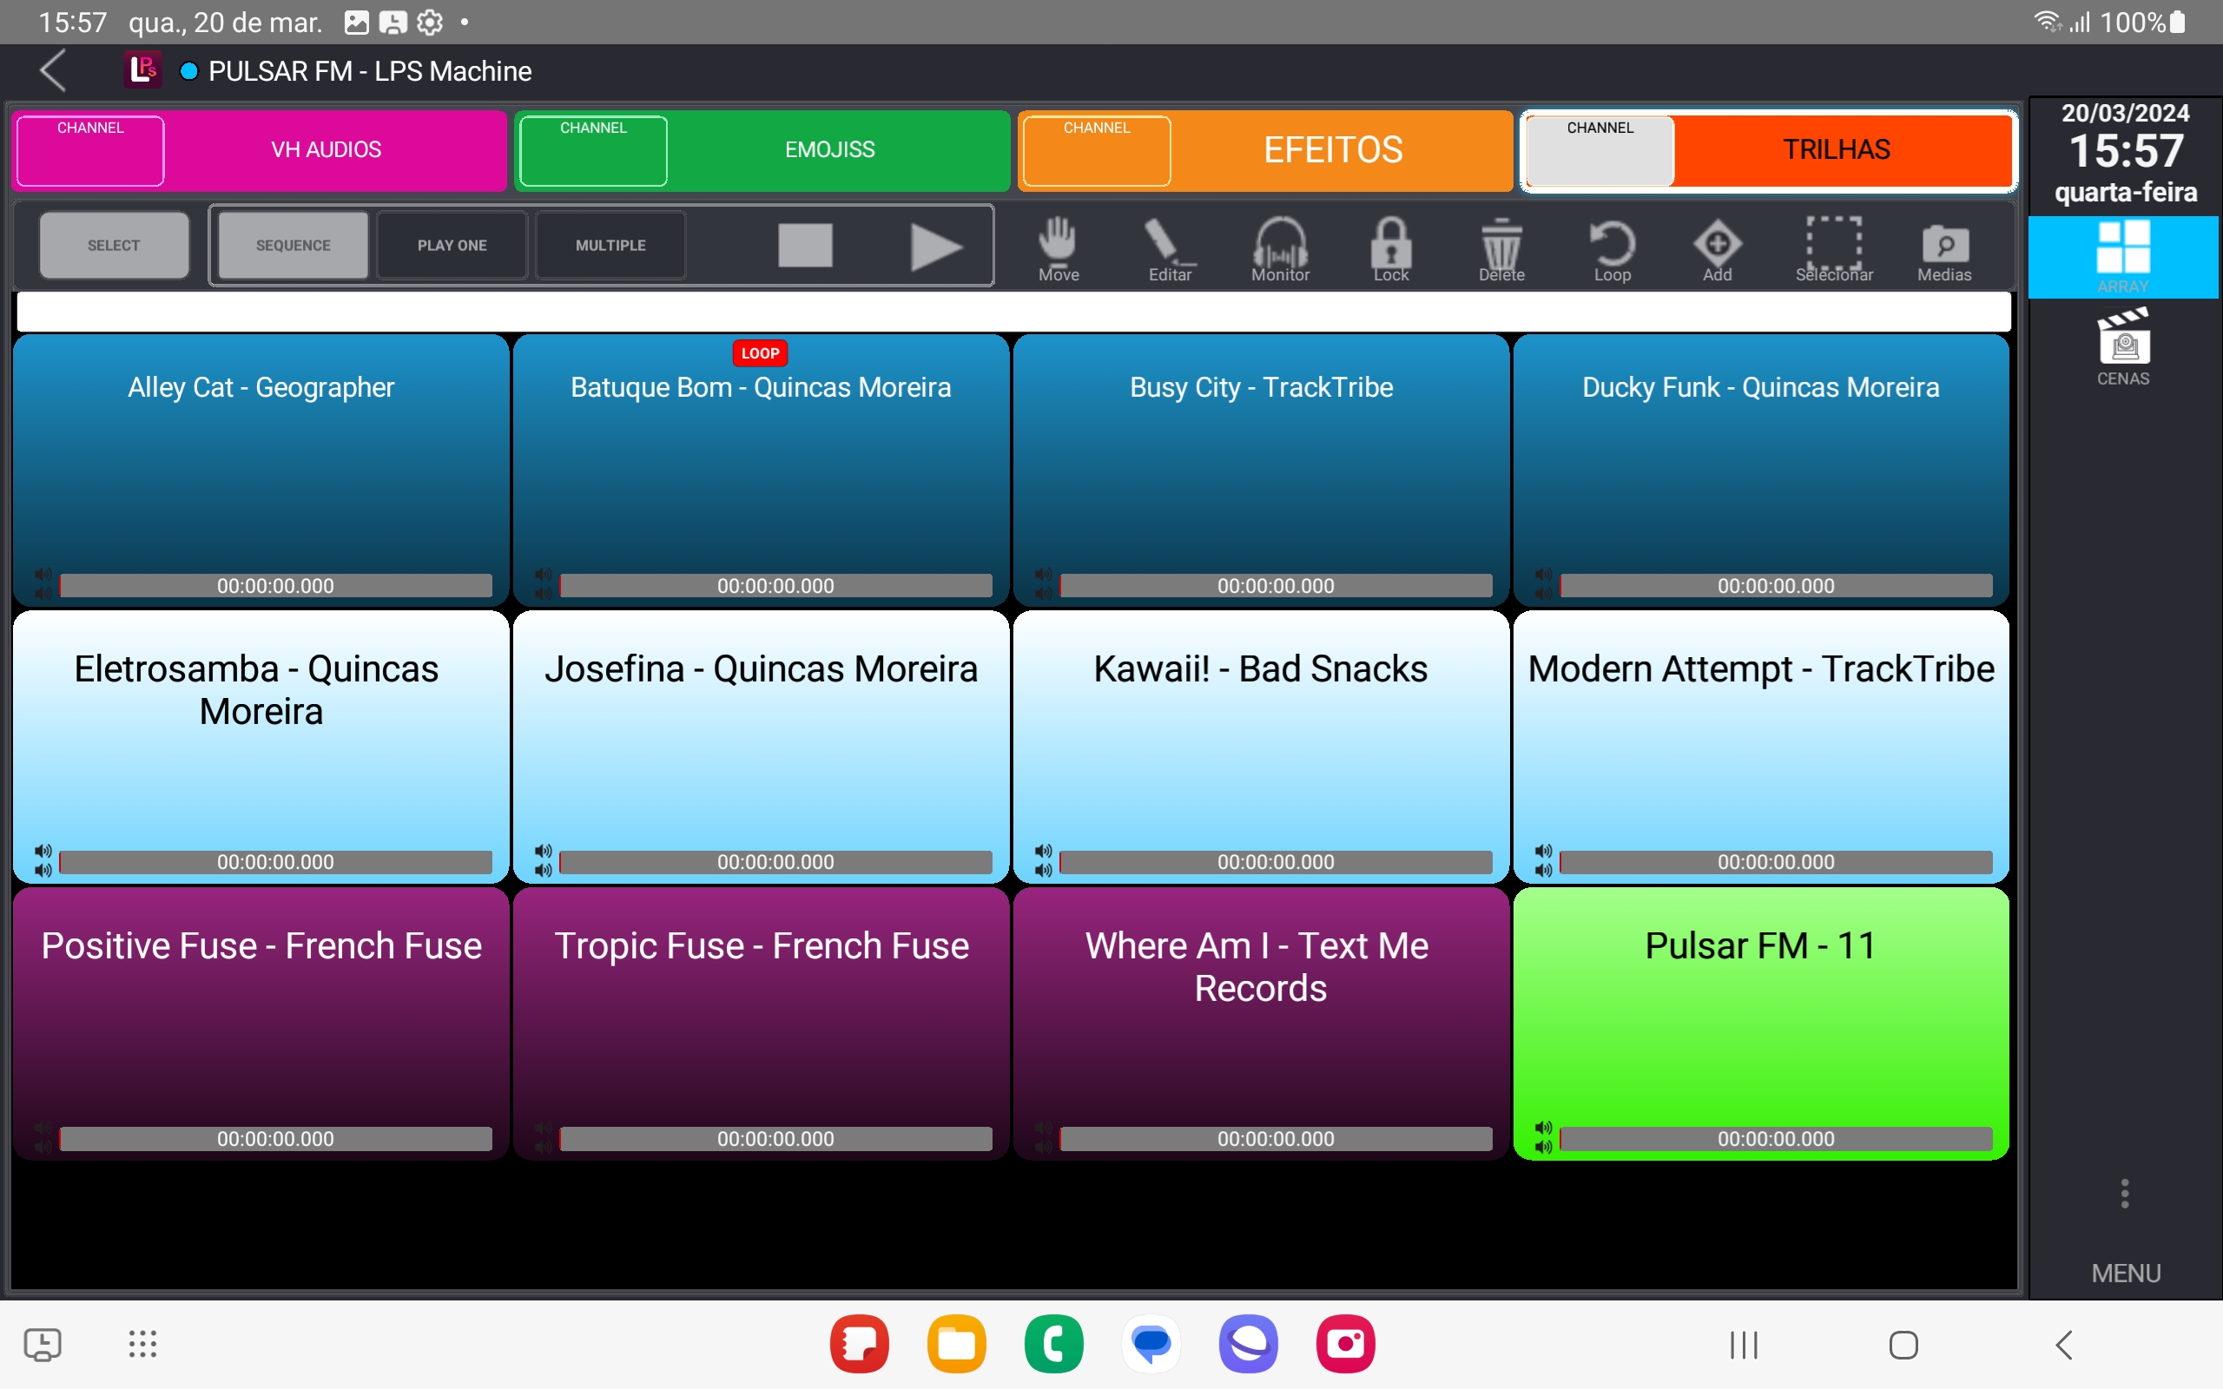This screenshot has width=2223, height=1389.
Task: Click the grey CHANNEL box of TRILHAS
Action: pyautogui.click(x=1600, y=151)
